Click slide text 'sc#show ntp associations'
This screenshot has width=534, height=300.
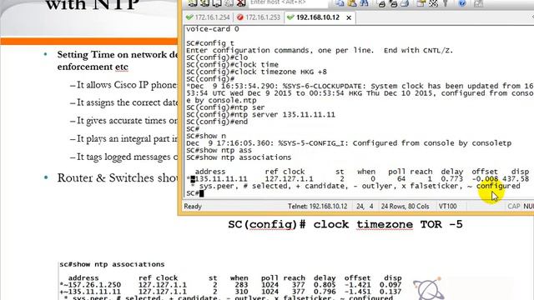(112, 264)
